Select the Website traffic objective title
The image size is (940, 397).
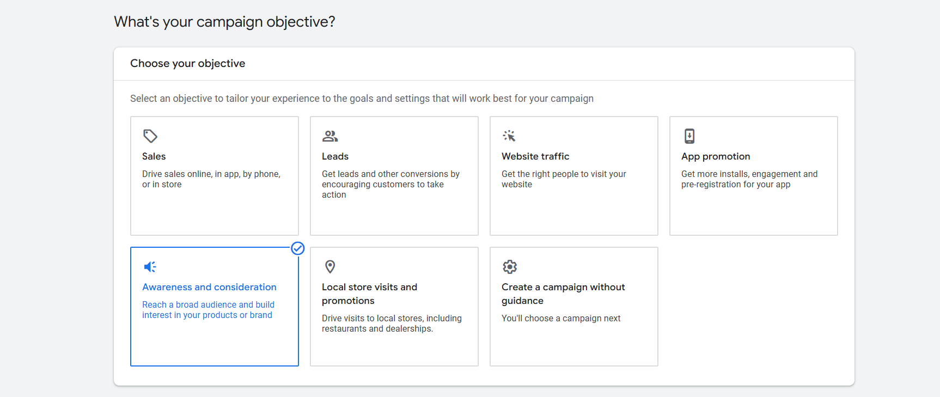pyautogui.click(x=535, y=156)
